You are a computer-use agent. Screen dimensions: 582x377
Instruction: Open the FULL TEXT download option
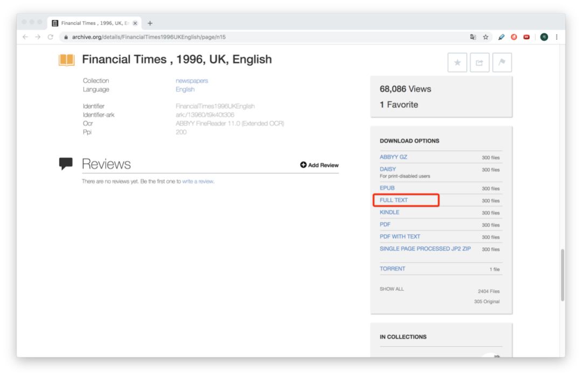tap(393, 200)
